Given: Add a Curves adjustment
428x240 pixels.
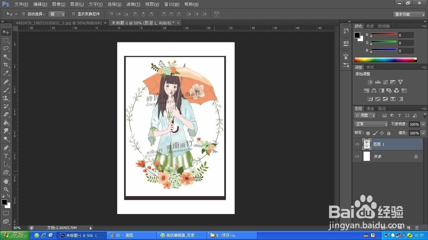Looking at the screenshot, I should tap(385, 82).
